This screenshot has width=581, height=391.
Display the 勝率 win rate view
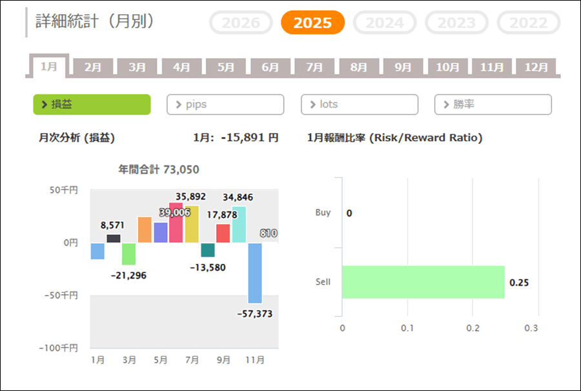click(x=493, y=105)
